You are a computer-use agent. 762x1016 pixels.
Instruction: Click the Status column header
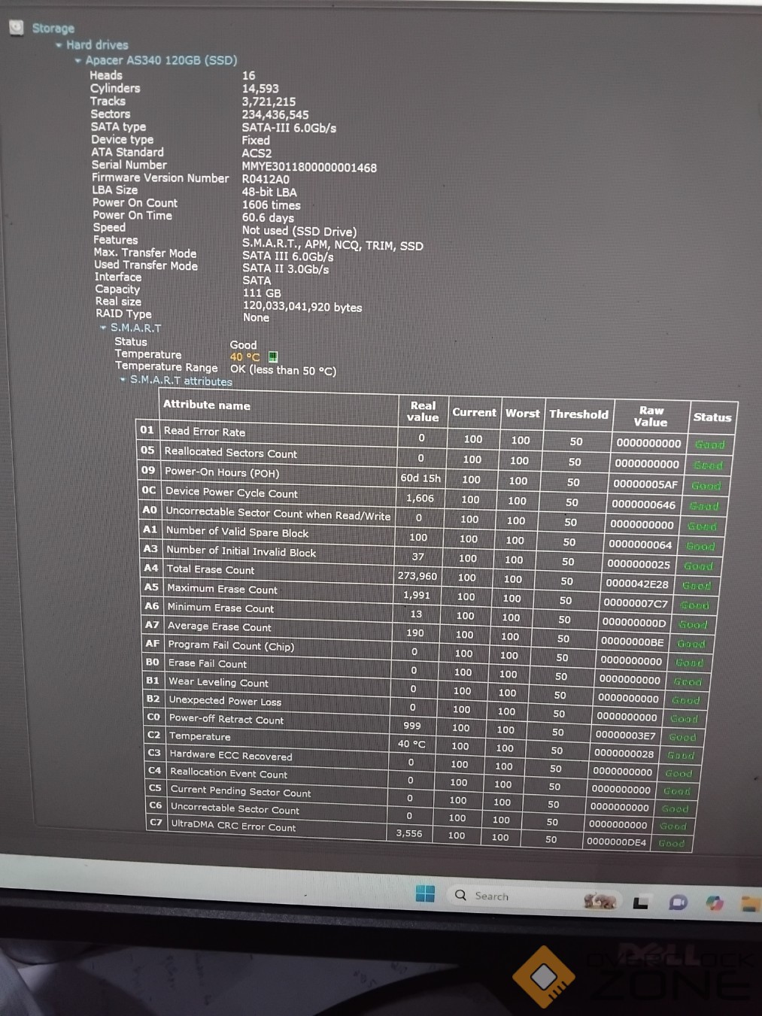point(712,417)
